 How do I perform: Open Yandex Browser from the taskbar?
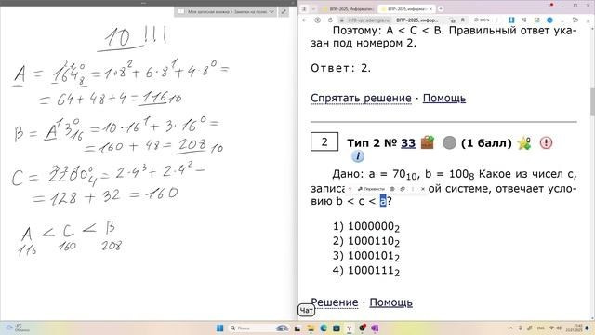350,328
